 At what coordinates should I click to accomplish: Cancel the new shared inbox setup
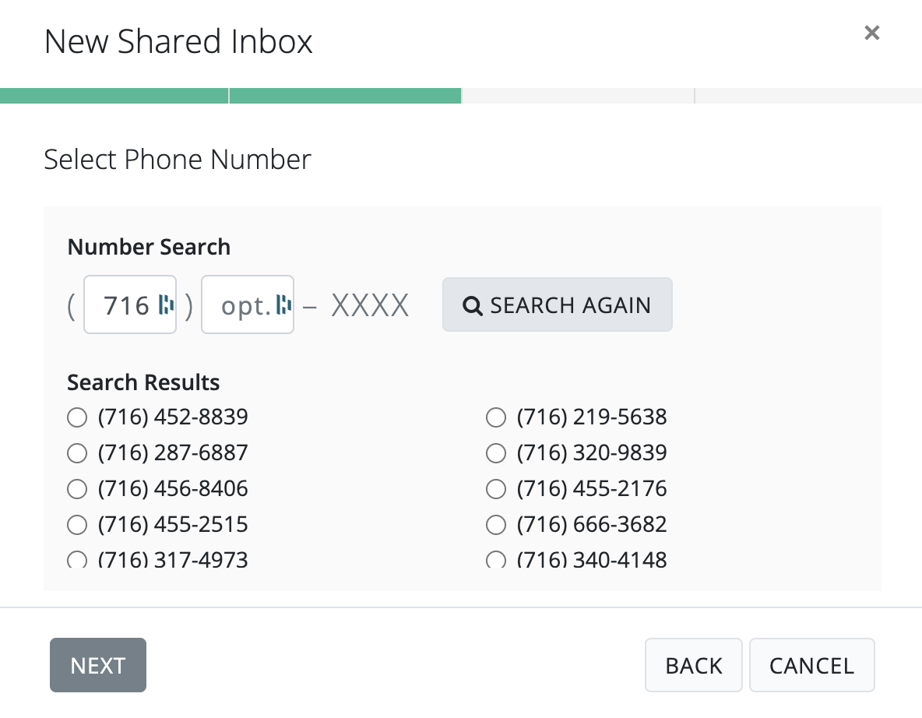tap(811, 665)
